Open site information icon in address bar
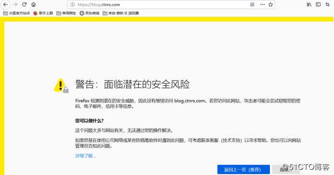Viewport: 334px width, 175px height. pyautogui.click(x=73, y=4)
